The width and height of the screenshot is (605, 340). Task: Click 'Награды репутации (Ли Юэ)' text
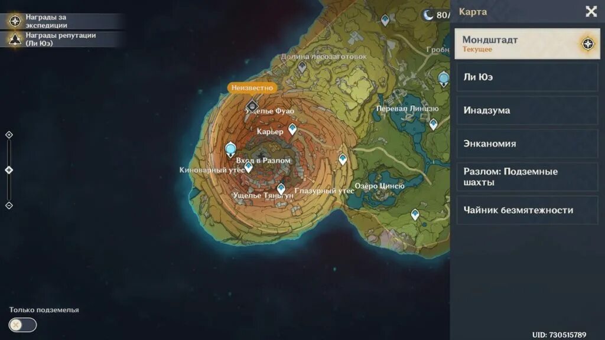[x=61, y=39]
